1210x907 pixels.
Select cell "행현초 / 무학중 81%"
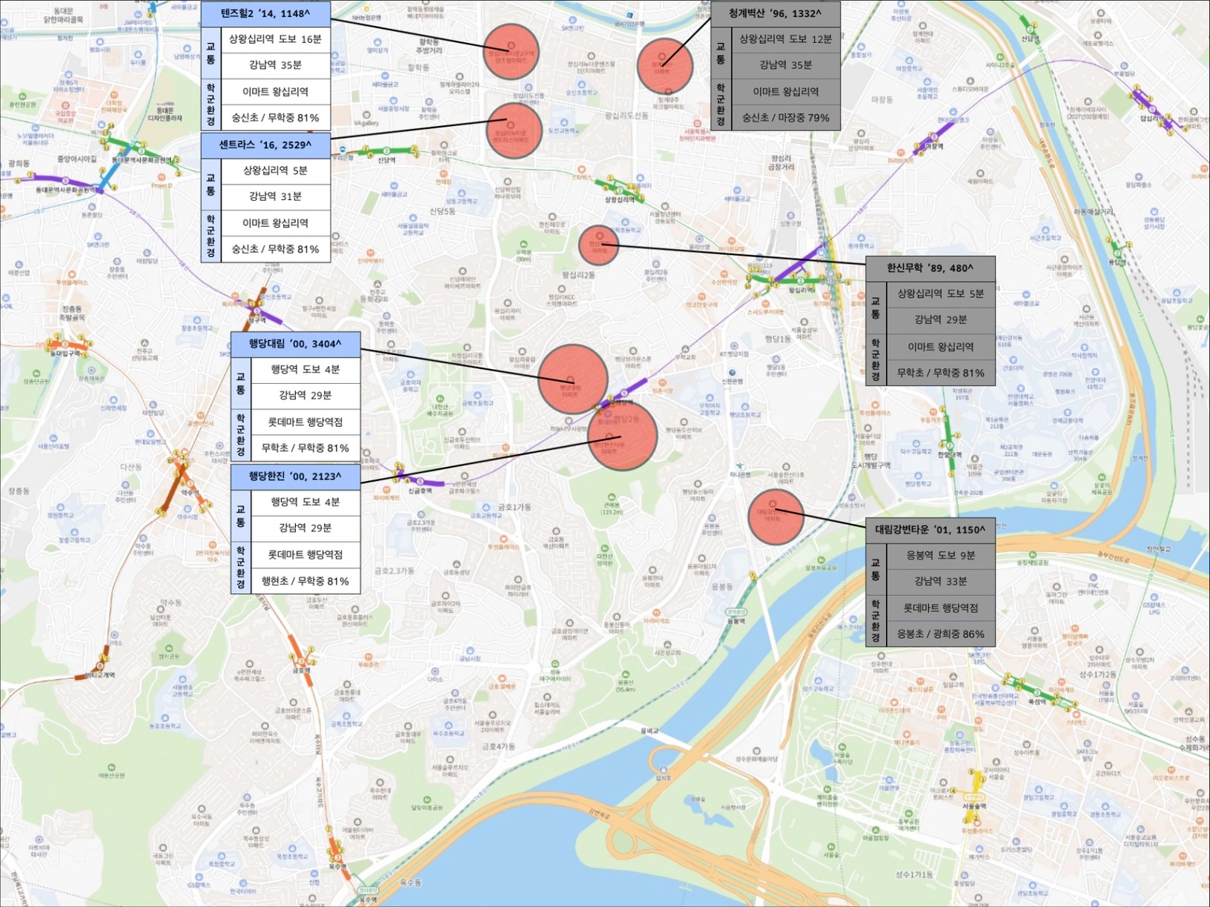point(305,581)
